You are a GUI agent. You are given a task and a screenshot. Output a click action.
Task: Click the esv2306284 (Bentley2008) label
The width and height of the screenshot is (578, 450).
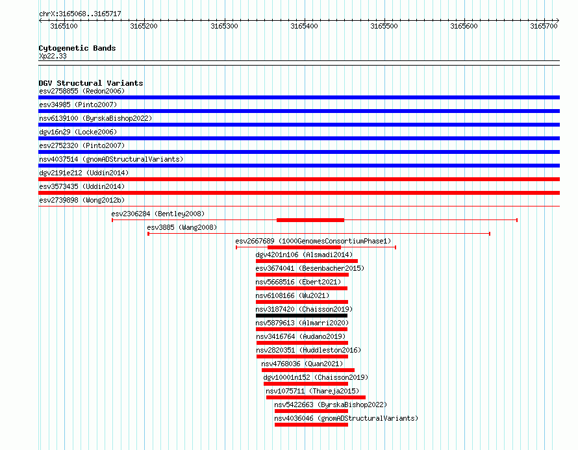click(x=158, y=214)
